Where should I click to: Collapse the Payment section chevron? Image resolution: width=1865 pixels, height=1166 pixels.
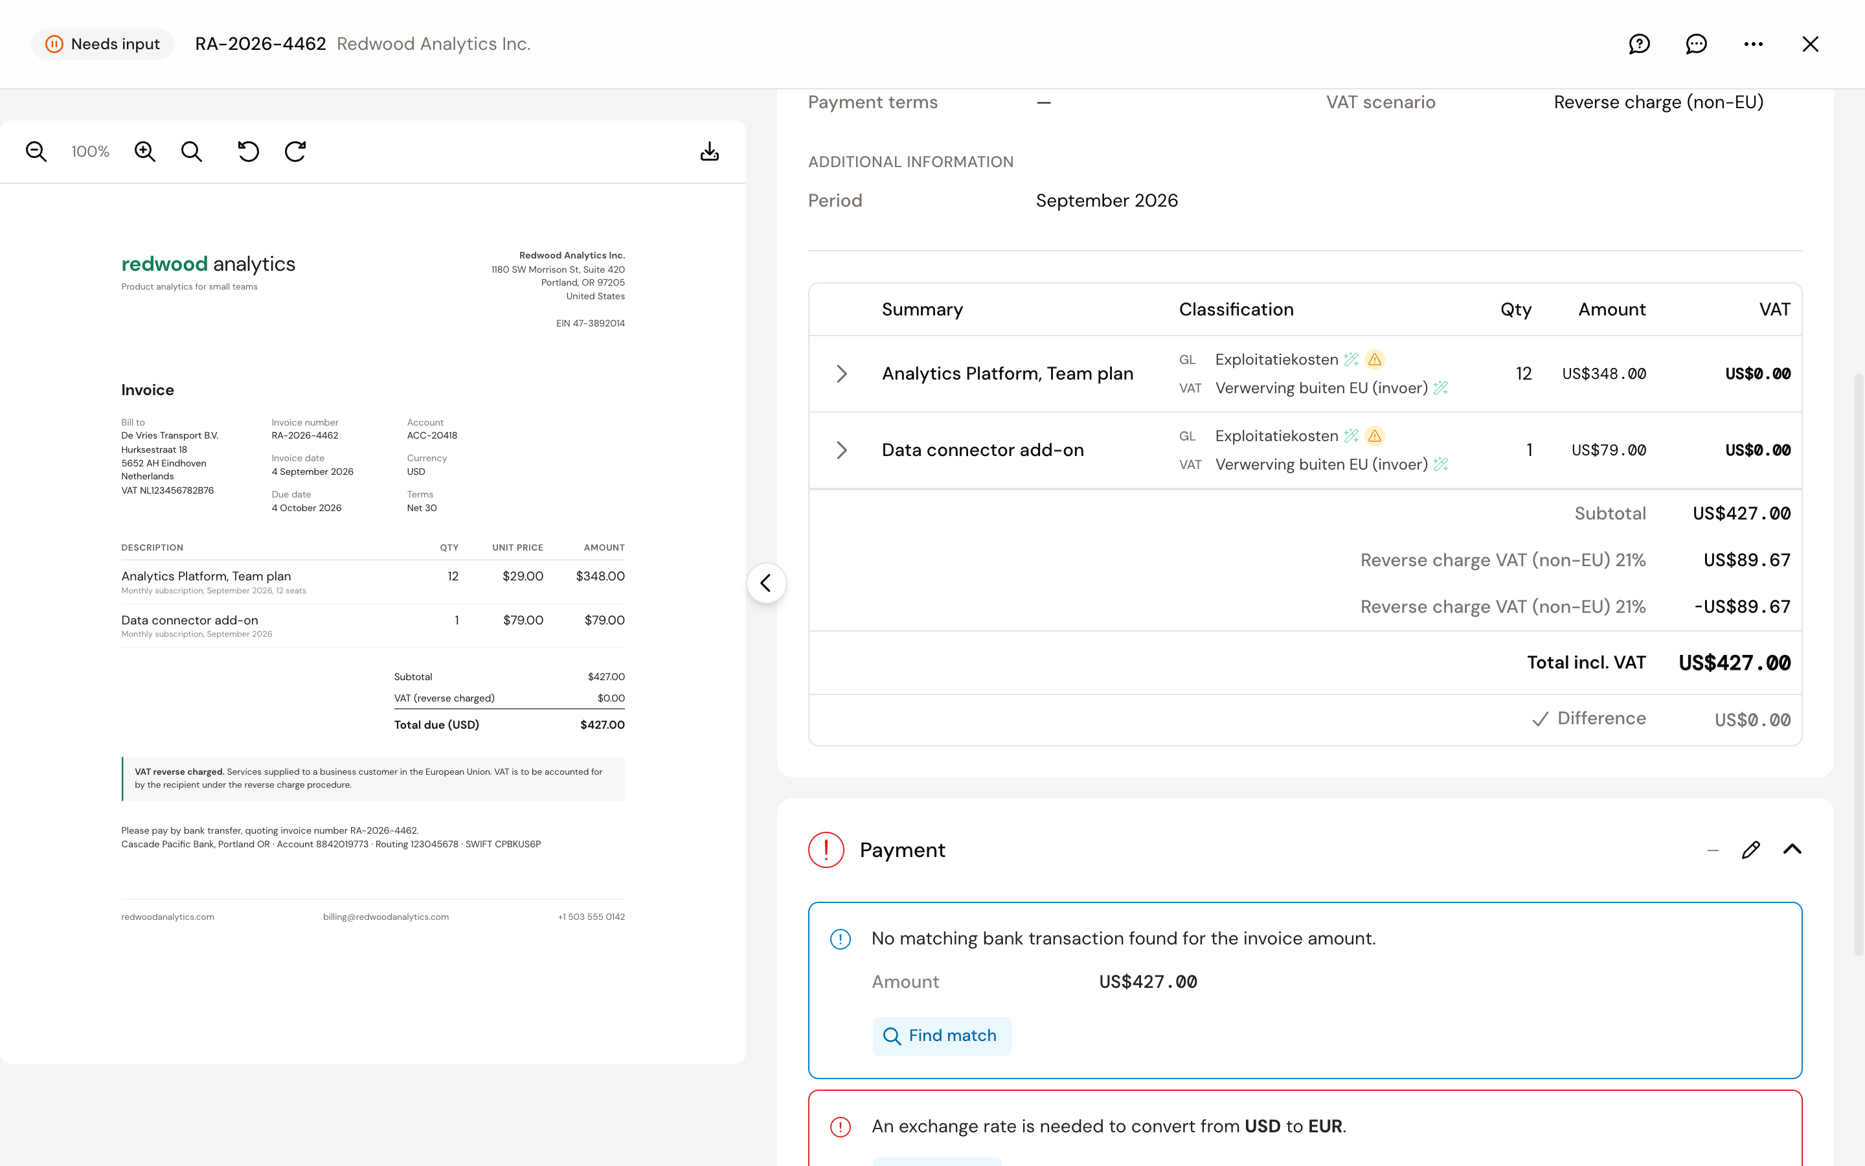pyautogui.click(x=1792, y=849)
